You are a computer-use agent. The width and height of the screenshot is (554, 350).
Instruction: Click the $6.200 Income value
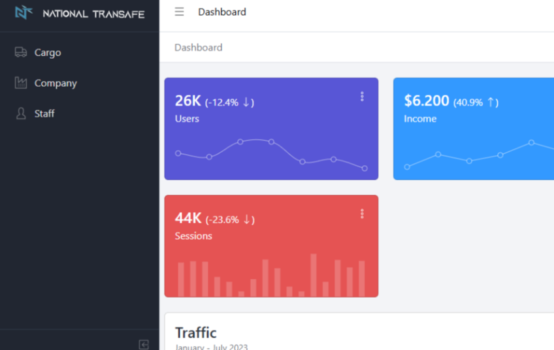pos(427,101)
